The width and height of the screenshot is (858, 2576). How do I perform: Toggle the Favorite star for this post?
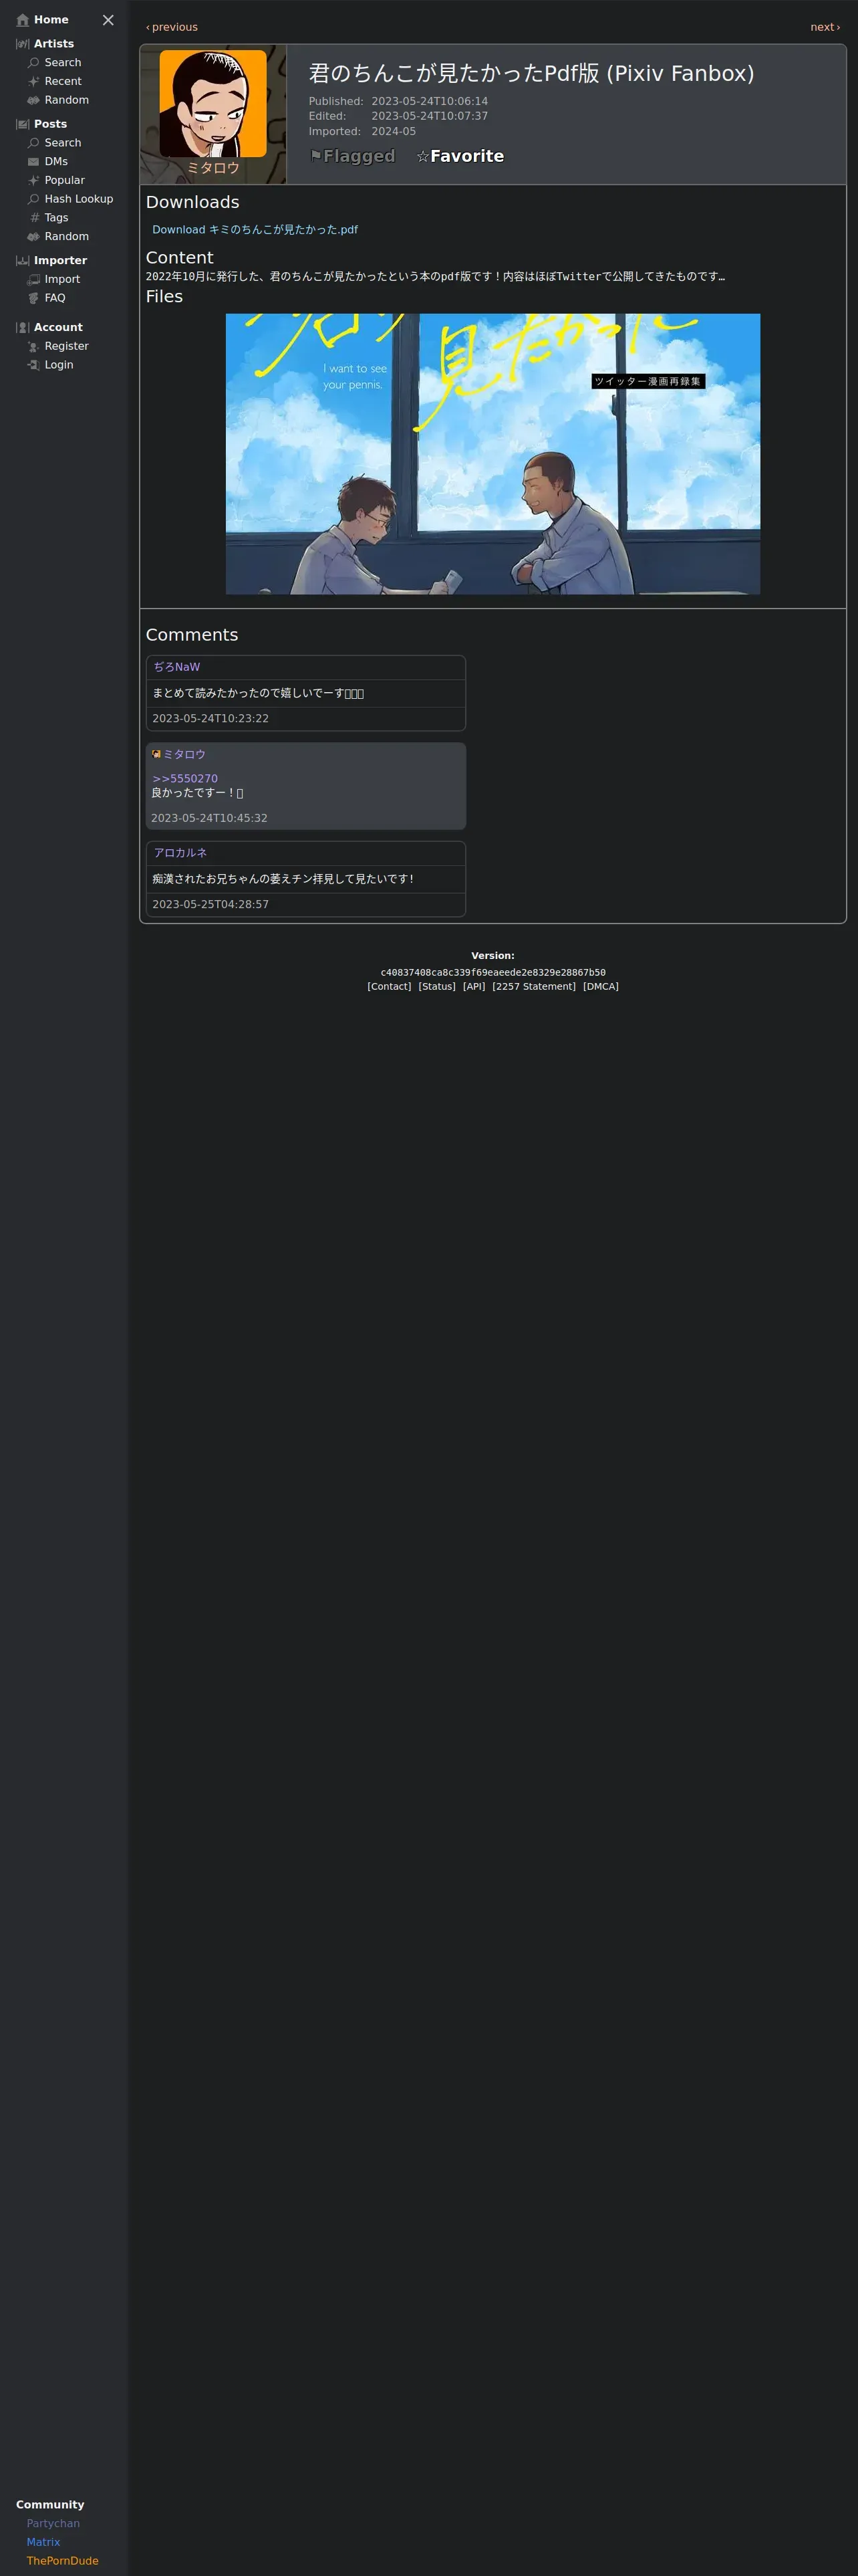460,156
